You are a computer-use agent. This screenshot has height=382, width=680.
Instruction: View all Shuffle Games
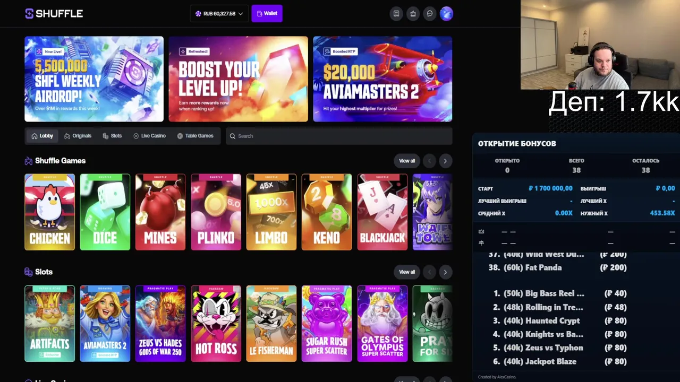(x=407, y=161)
